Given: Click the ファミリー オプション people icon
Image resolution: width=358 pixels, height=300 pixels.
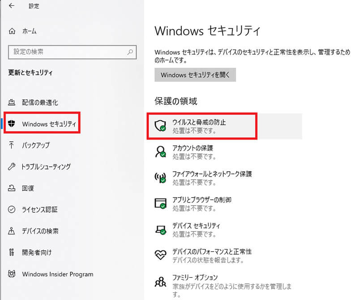Looking at the screenshot, I should point(161,282).
